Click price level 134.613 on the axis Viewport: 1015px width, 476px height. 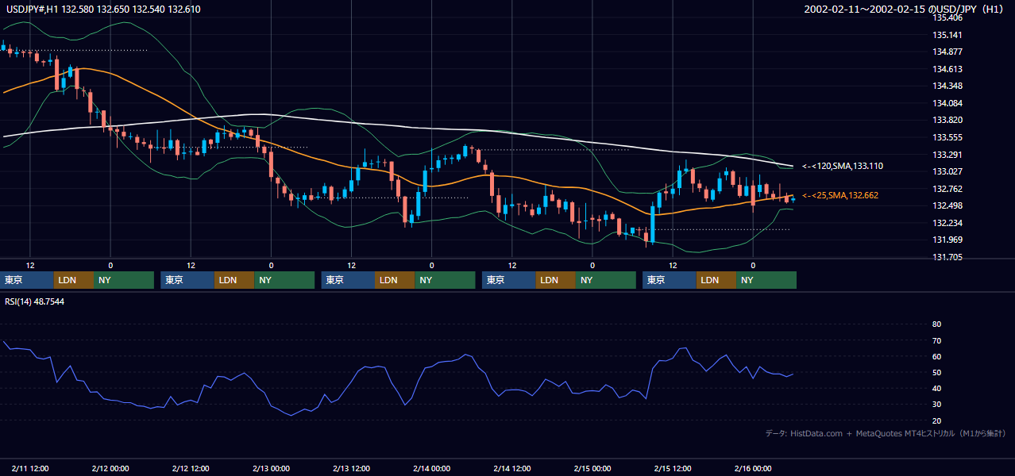coord(947,69)
